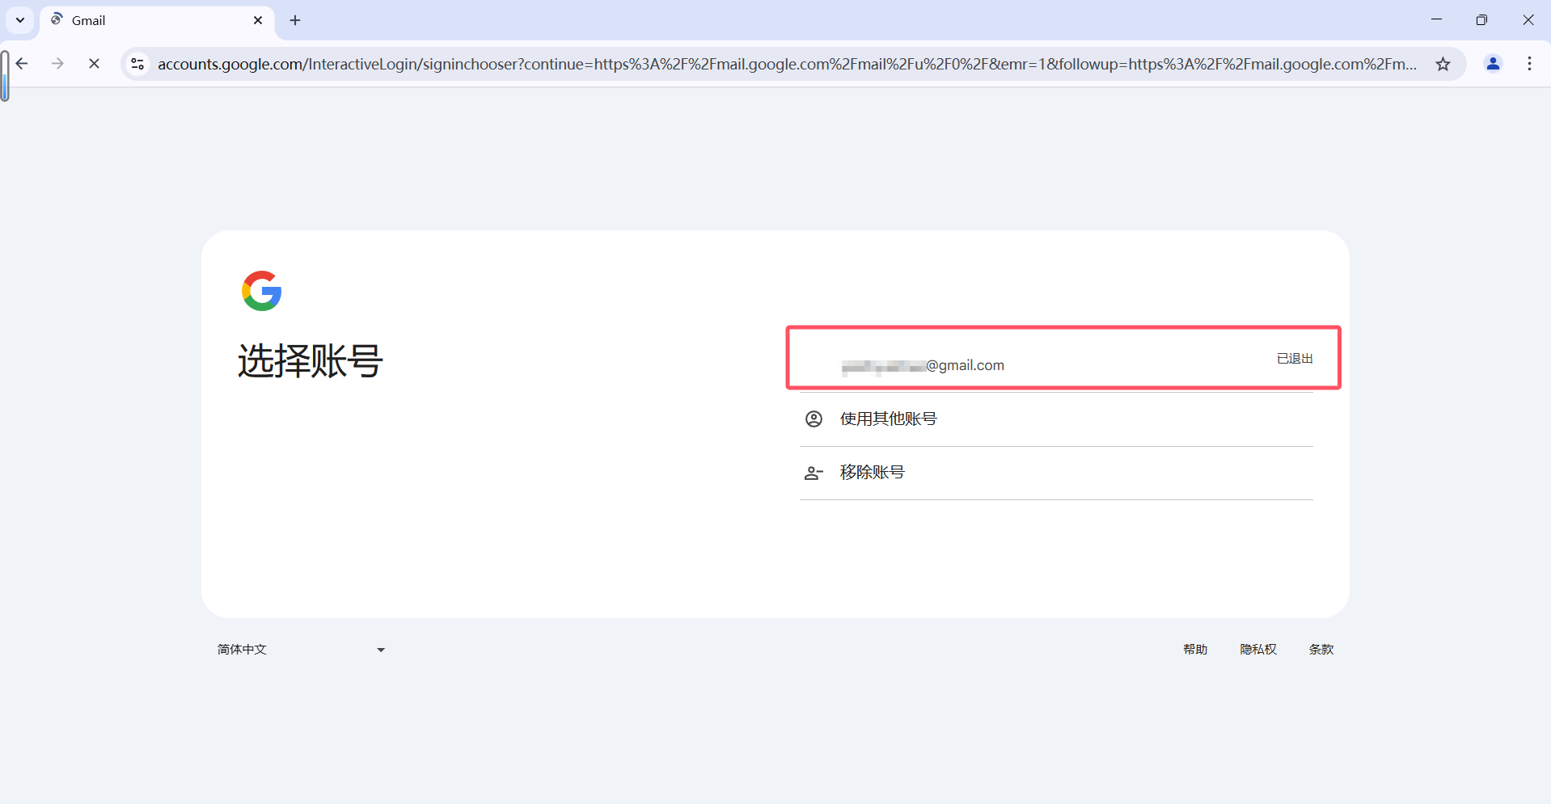This screenshot has width=1551, height=804.
Task: Click the 选择账号 heading
Action: [x=311, y=360]
